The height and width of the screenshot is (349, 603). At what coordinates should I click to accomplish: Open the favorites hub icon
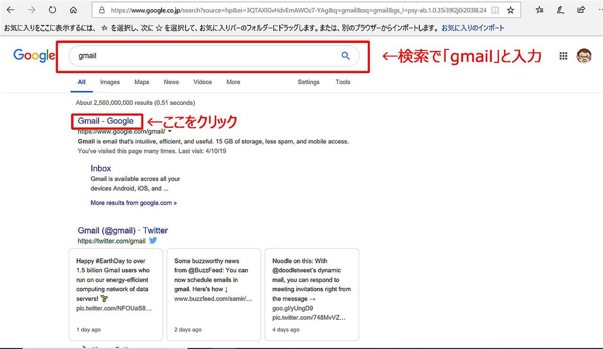coord(539,10)
